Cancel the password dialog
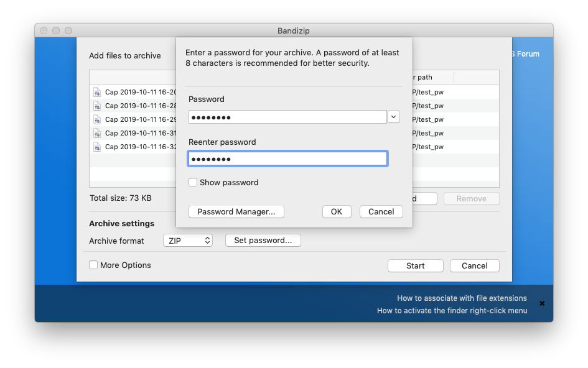588x368 pixels. [381, 212]
